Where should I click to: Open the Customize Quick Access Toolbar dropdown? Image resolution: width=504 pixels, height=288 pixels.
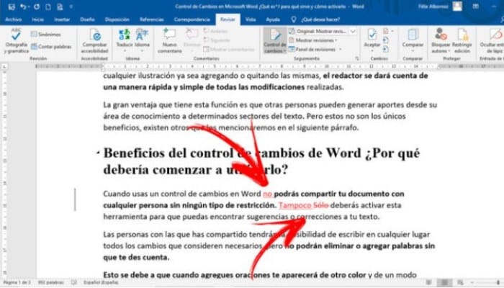tap(71, 6)
